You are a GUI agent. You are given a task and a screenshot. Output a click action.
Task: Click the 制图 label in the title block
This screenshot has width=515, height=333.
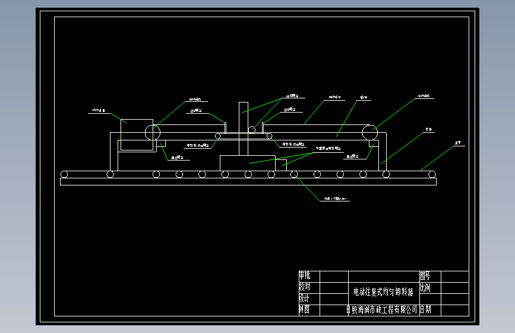point(304,309)
